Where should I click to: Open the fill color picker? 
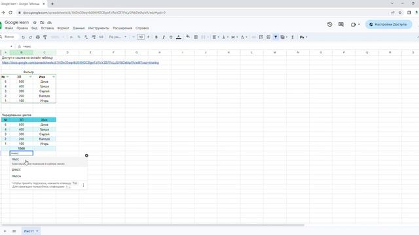point(188,37)
